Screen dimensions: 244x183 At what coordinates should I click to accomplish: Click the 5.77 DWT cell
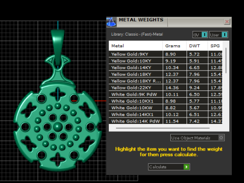tap(197, 101)
